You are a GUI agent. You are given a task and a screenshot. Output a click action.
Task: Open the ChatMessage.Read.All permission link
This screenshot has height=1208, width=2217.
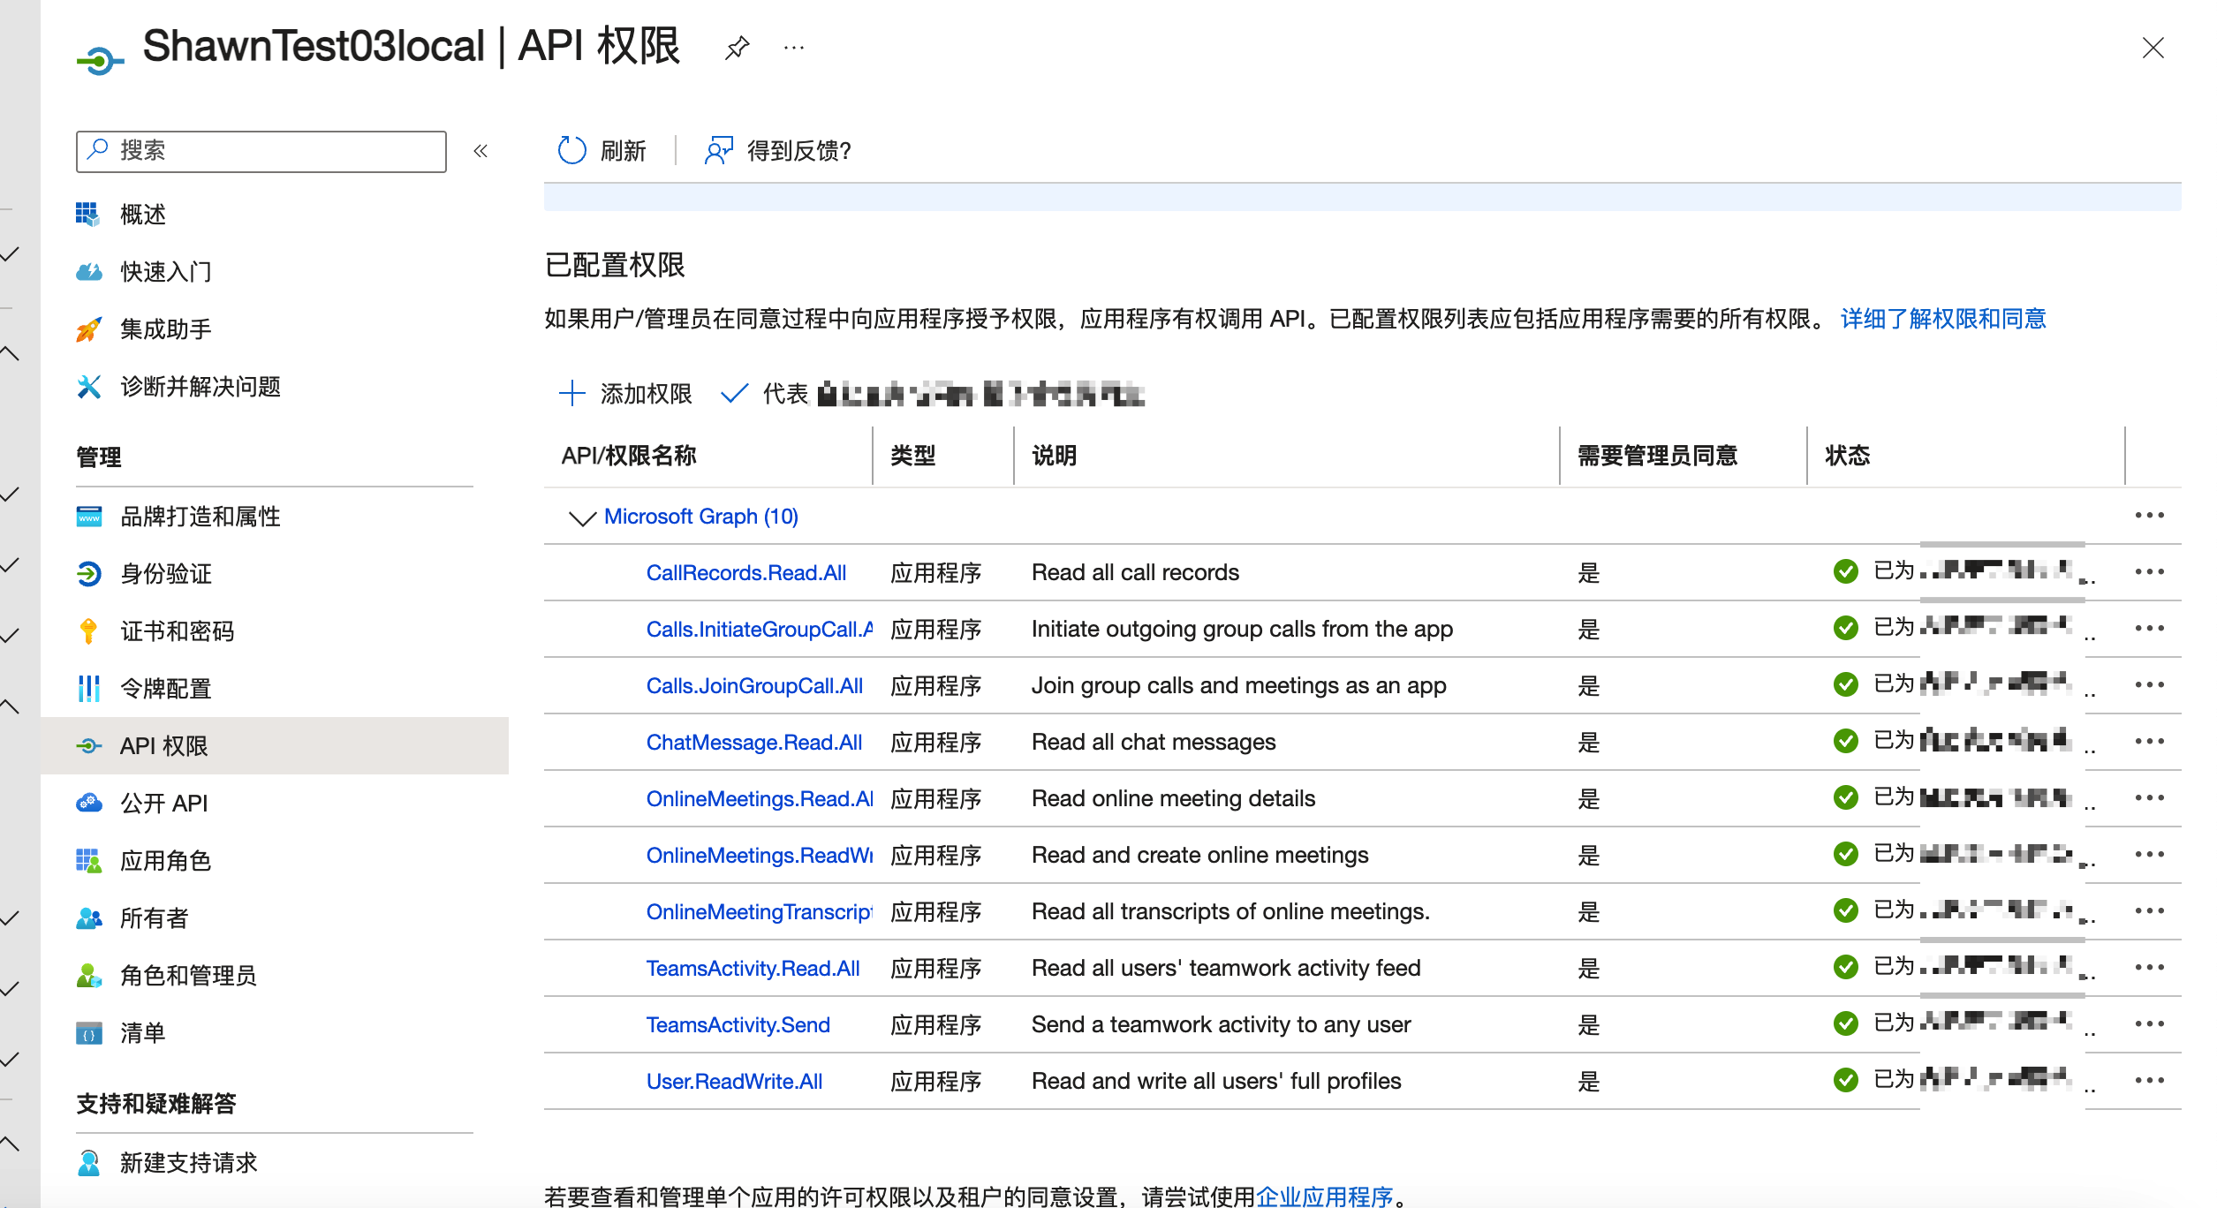click(753, 743)
